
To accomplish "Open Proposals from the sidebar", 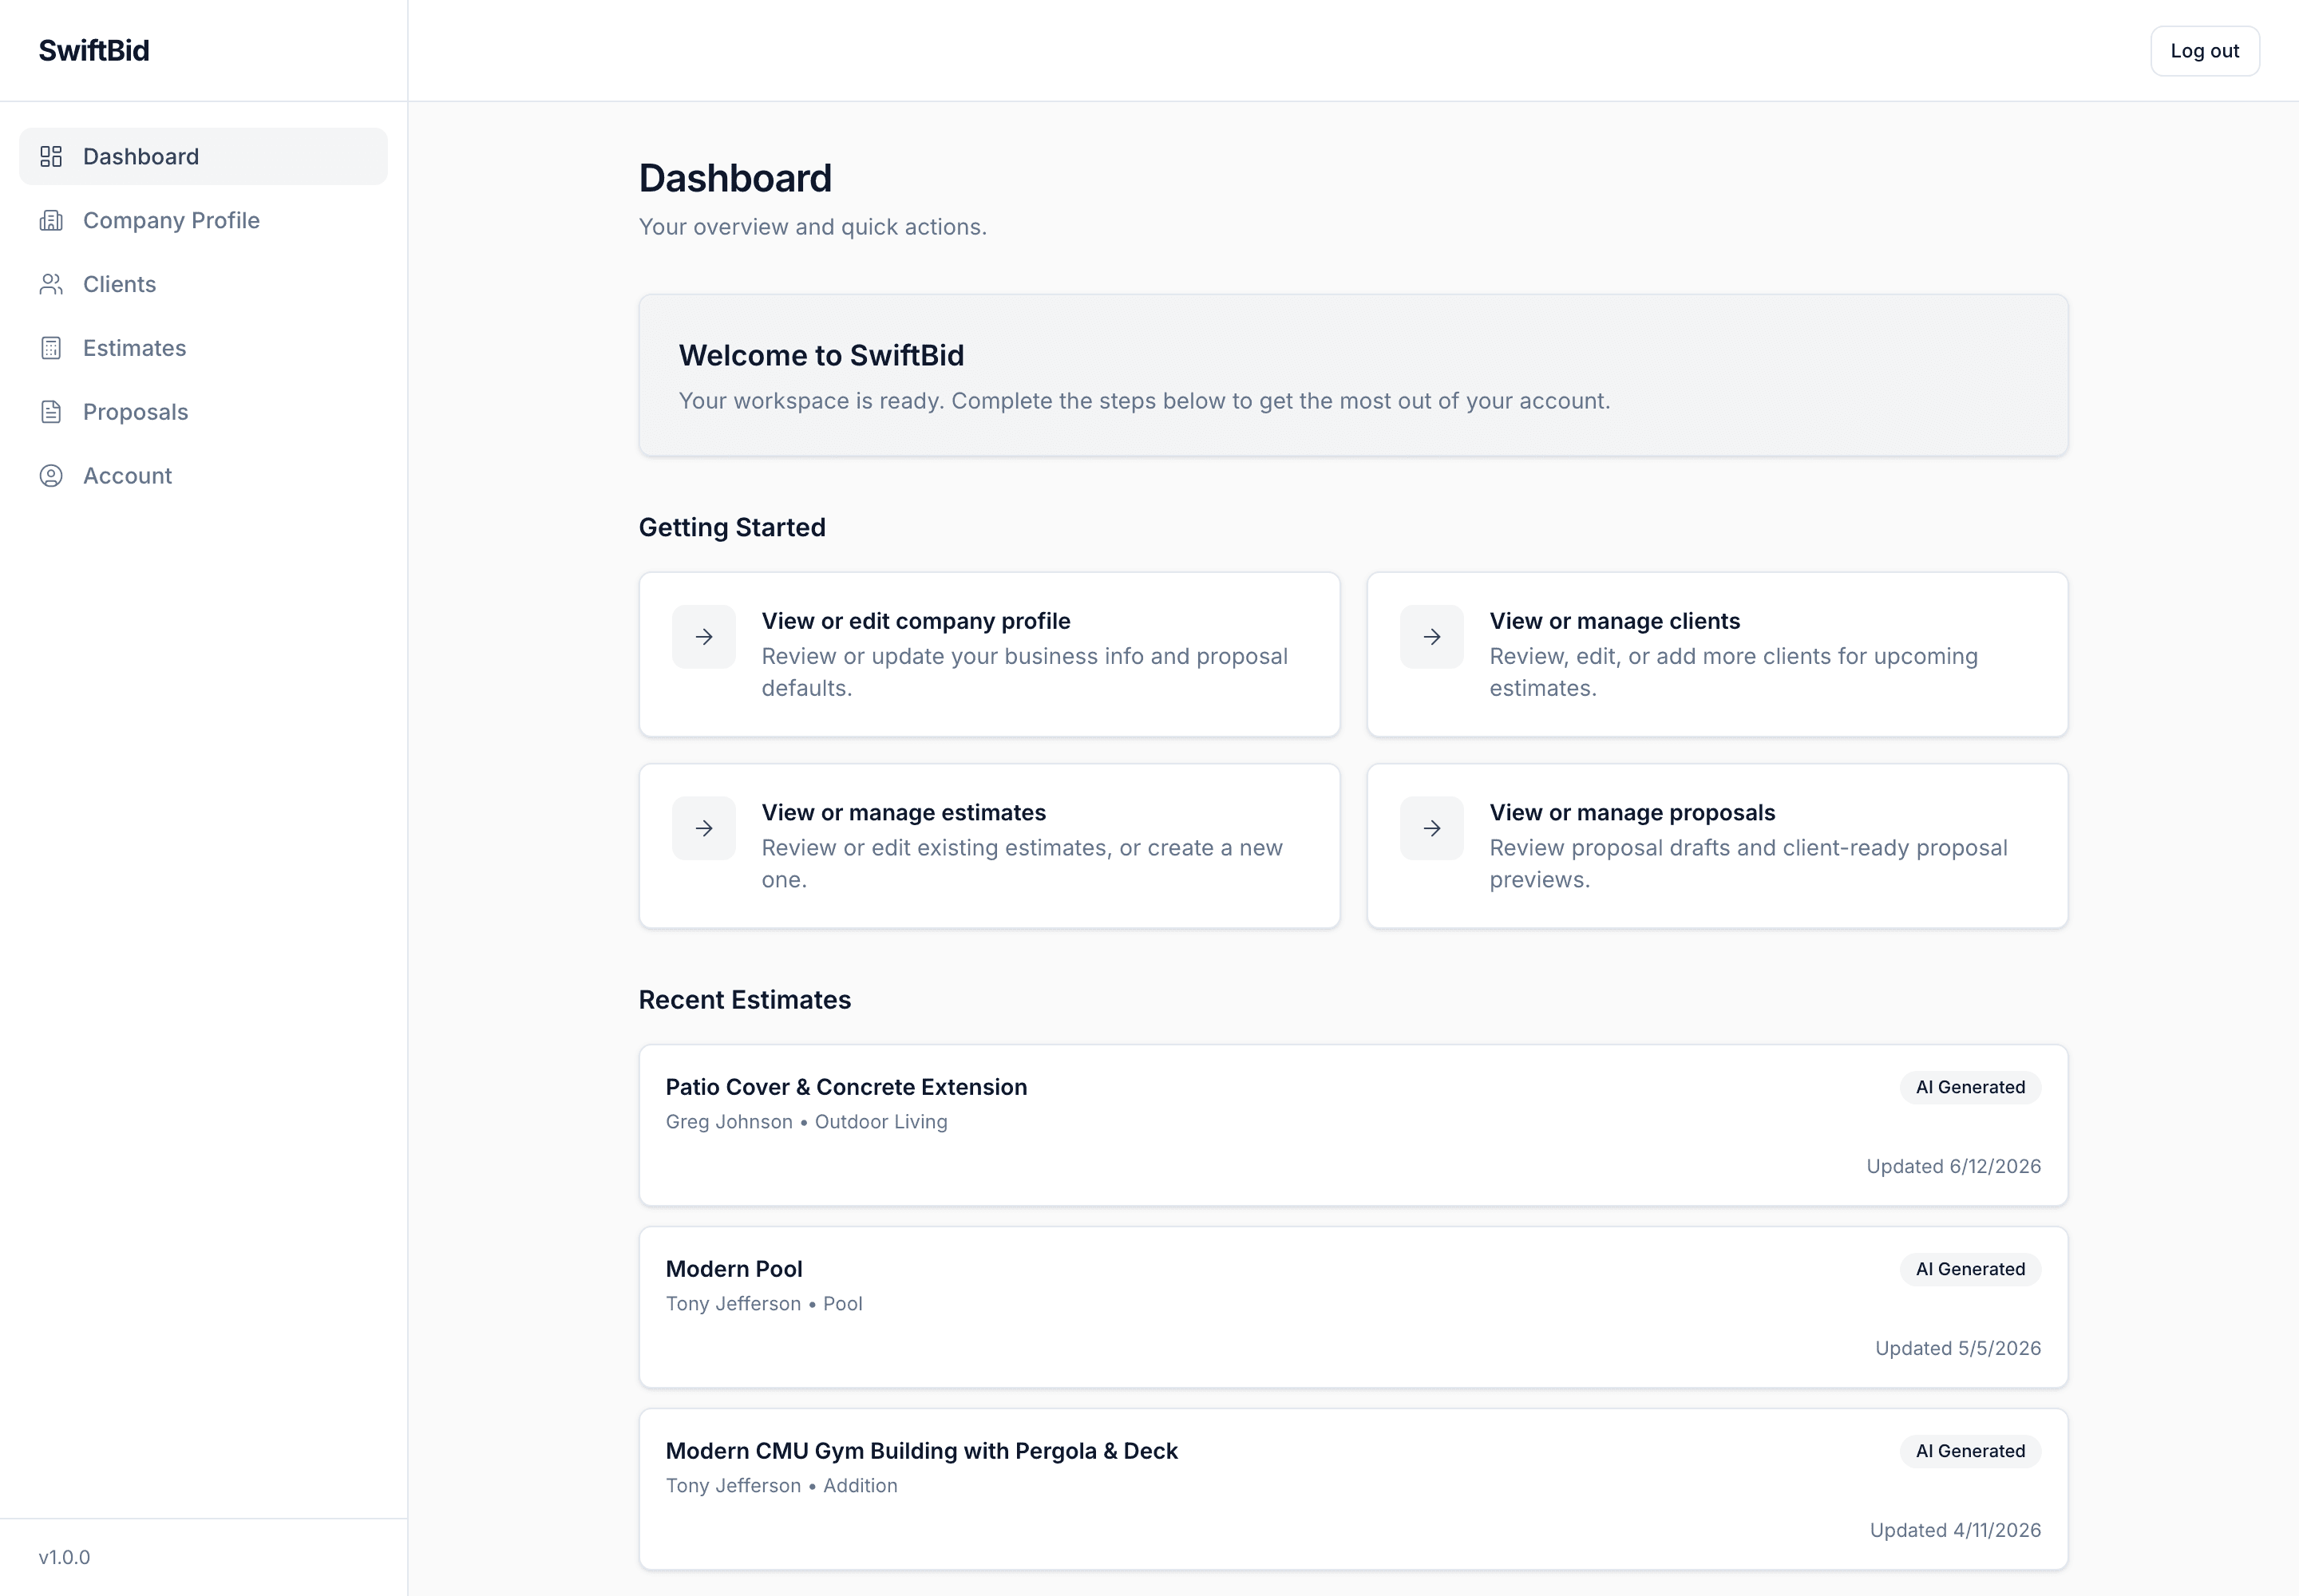I will 203,412.
